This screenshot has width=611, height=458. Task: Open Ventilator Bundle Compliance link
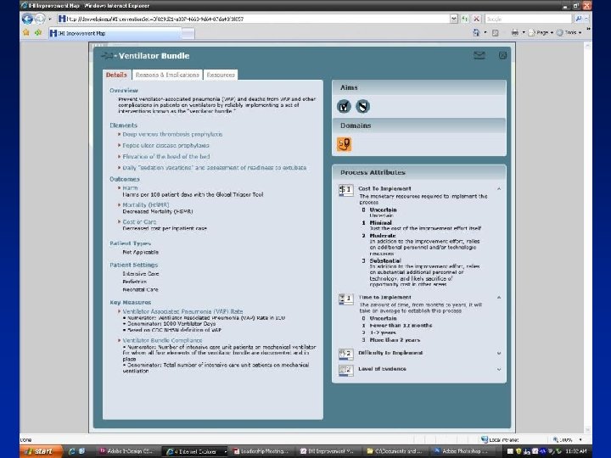coord(162,340)
